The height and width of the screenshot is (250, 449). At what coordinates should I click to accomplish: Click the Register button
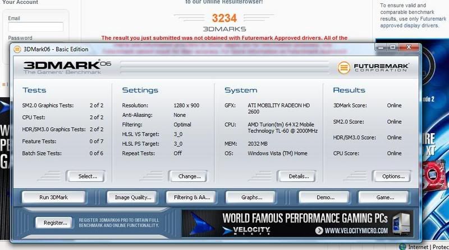(54, 223)
